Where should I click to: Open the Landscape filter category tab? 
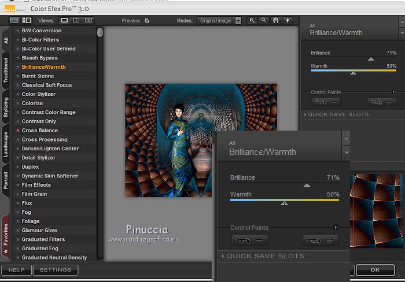[x=6, y=146]
